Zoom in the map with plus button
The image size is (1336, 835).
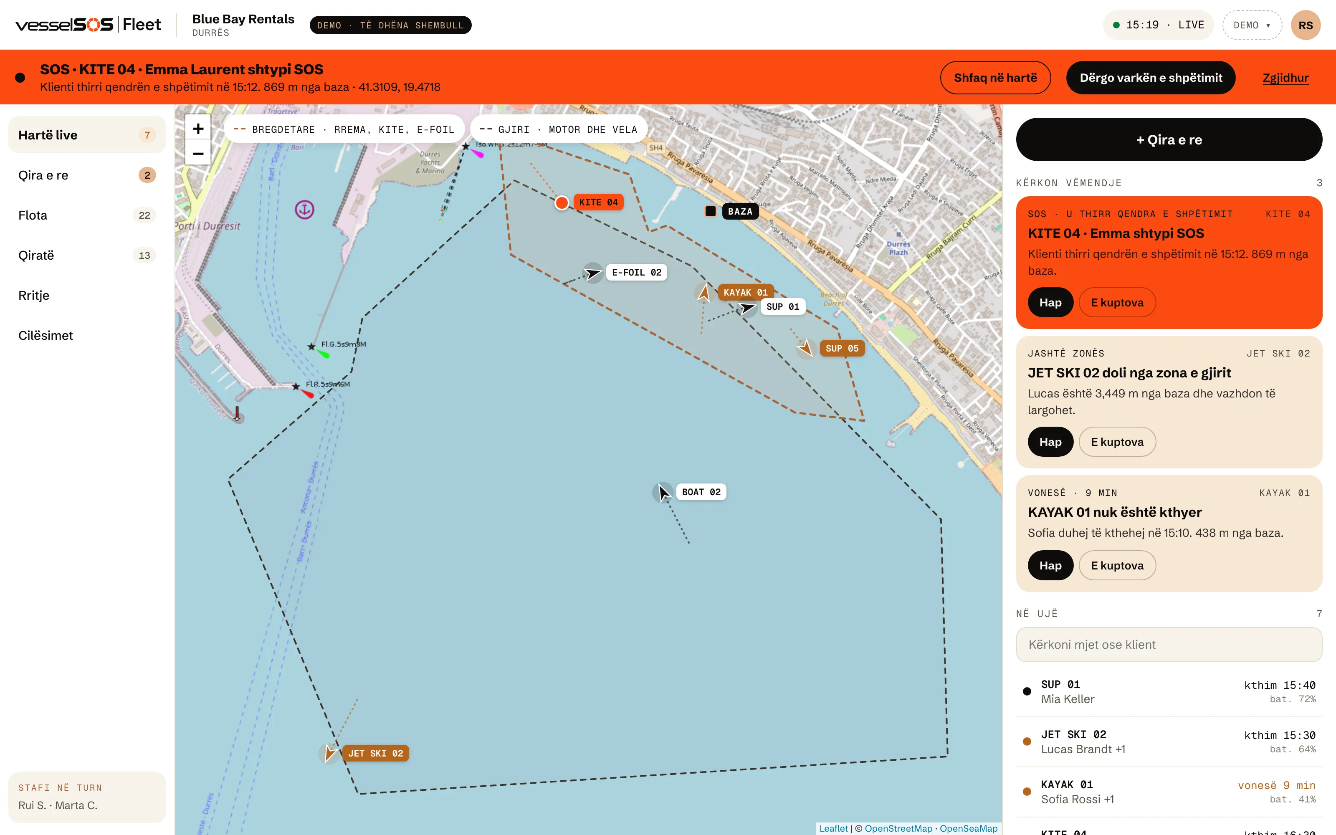pos(197,129)
